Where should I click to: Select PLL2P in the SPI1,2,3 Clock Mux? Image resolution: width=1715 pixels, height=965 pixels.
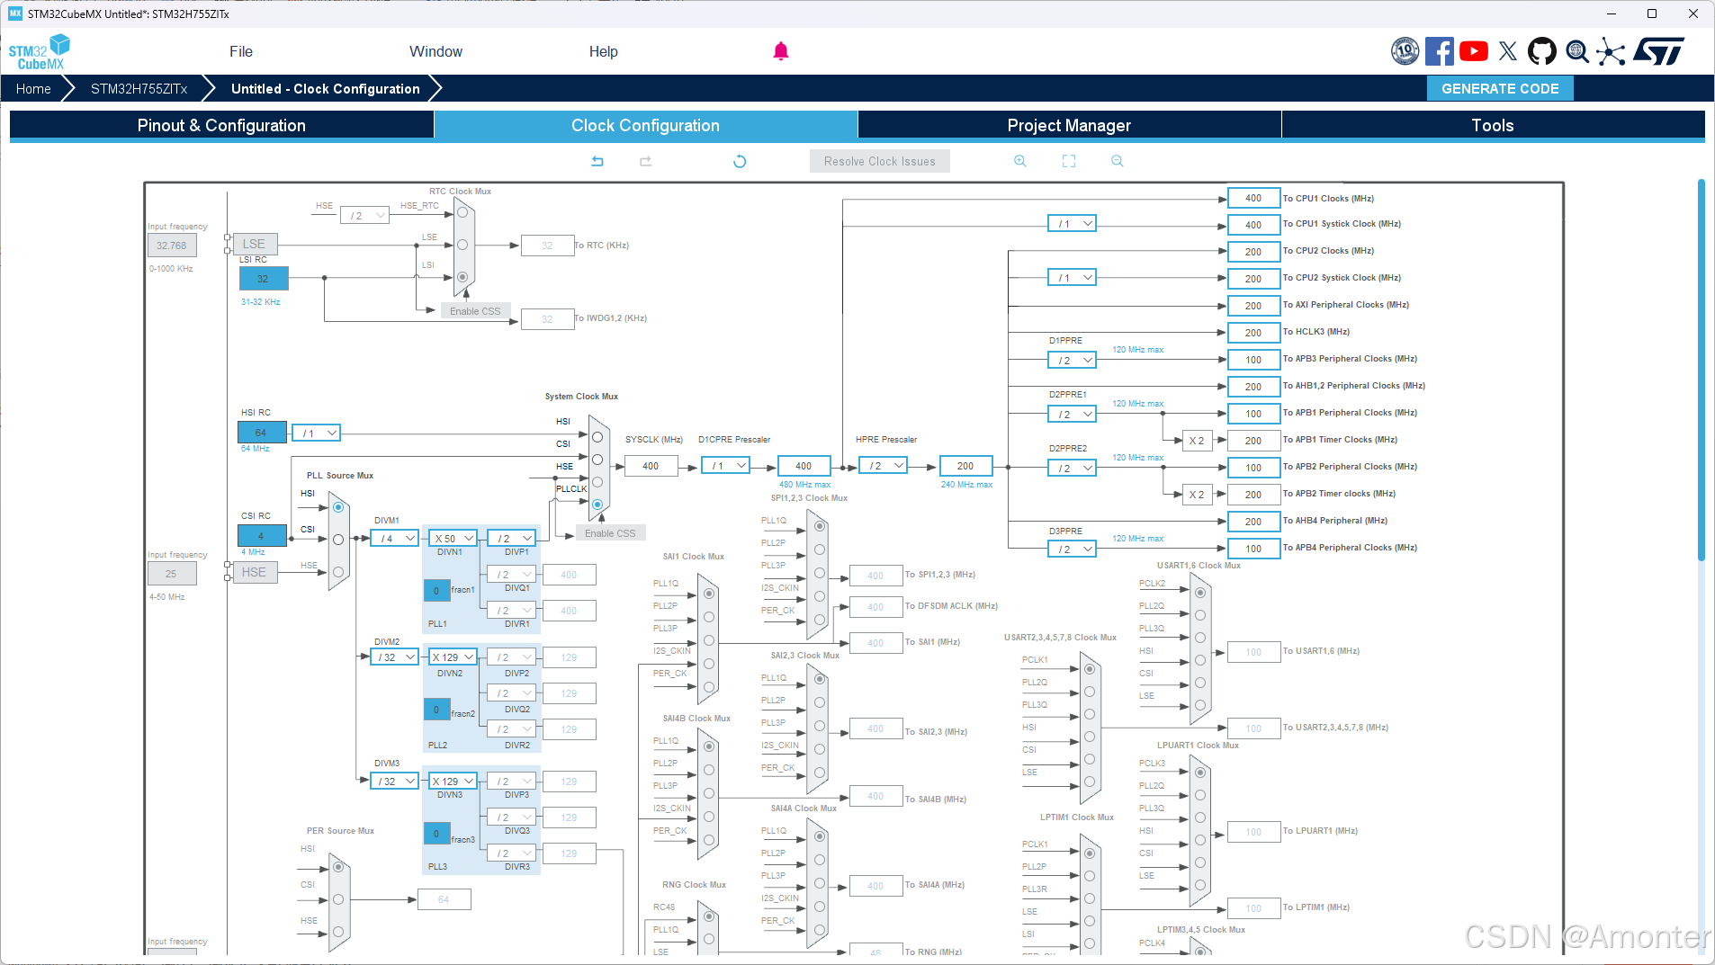[x=820, y=550]
